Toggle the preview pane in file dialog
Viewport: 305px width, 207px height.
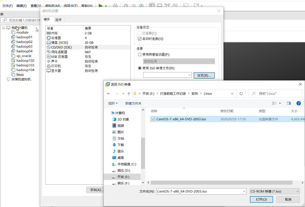coord(289,103)
